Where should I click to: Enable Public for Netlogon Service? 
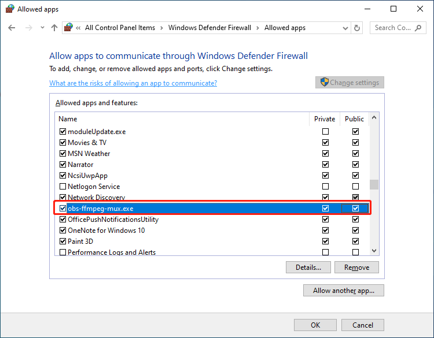click(355, 186)
